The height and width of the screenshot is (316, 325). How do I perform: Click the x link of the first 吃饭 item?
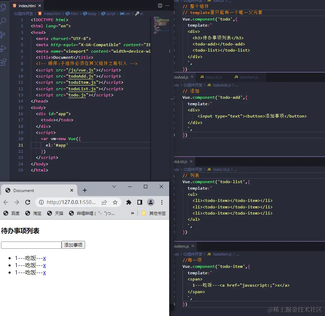pyautogui.click(x=44, y=258)
